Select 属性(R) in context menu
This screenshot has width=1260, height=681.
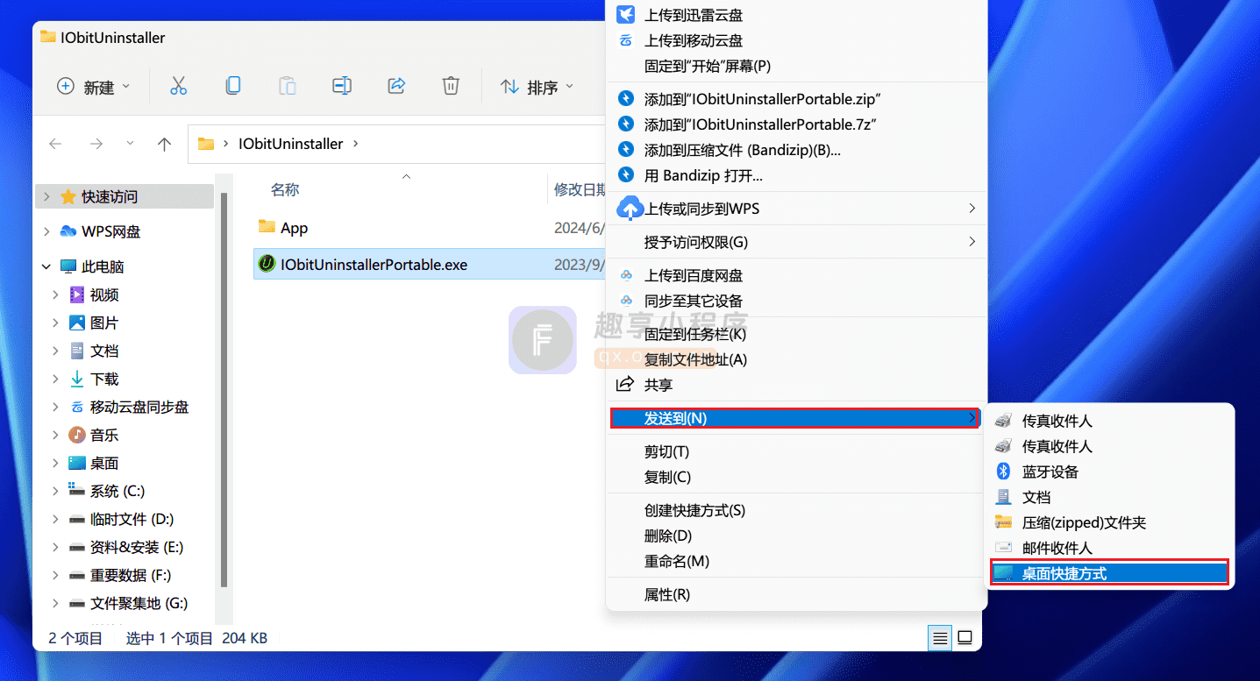coord(796,594)
